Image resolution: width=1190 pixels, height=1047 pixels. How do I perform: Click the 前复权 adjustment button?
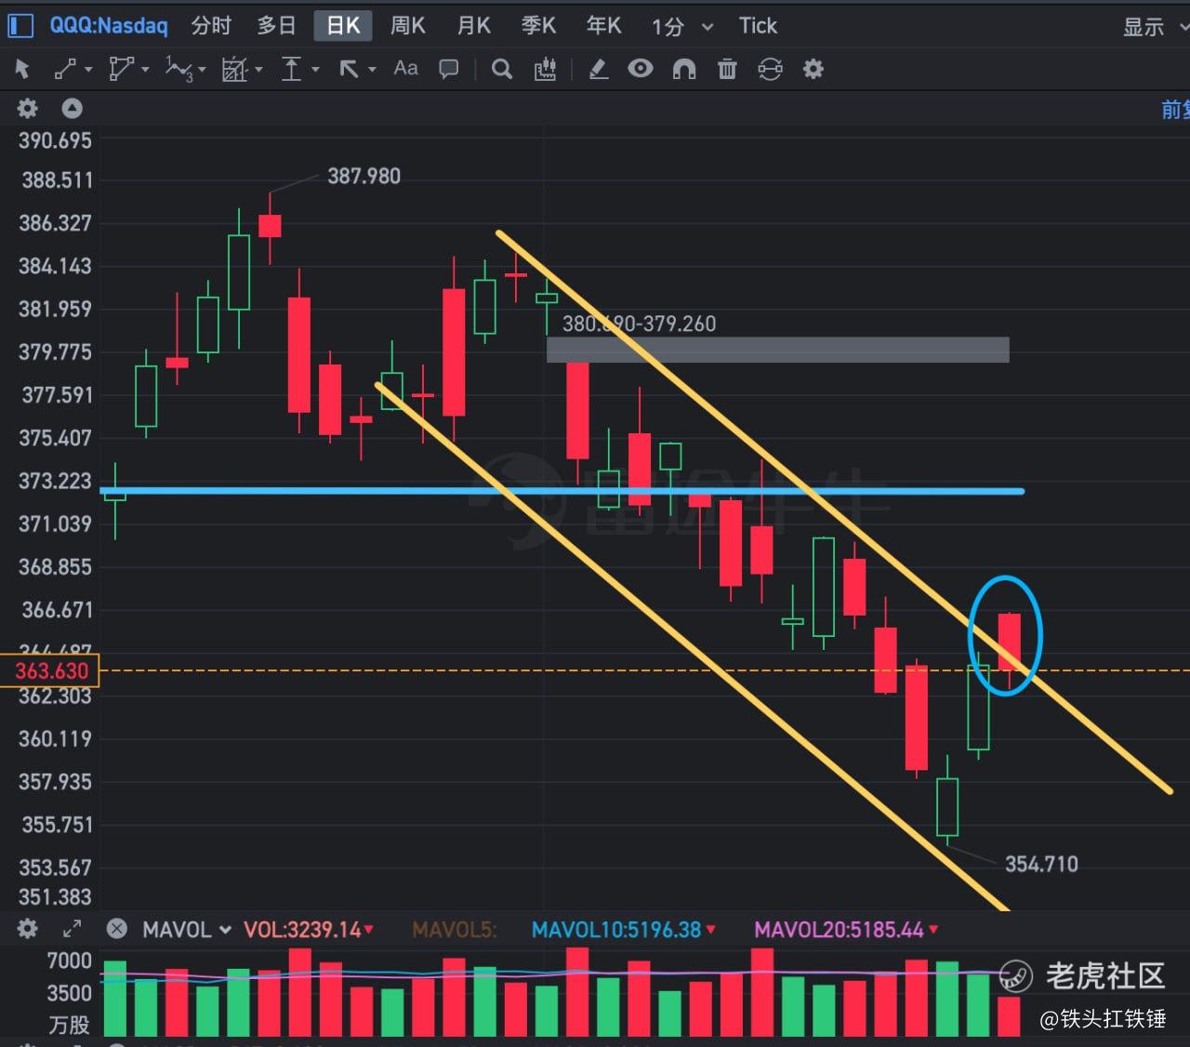click(1175, 110)
